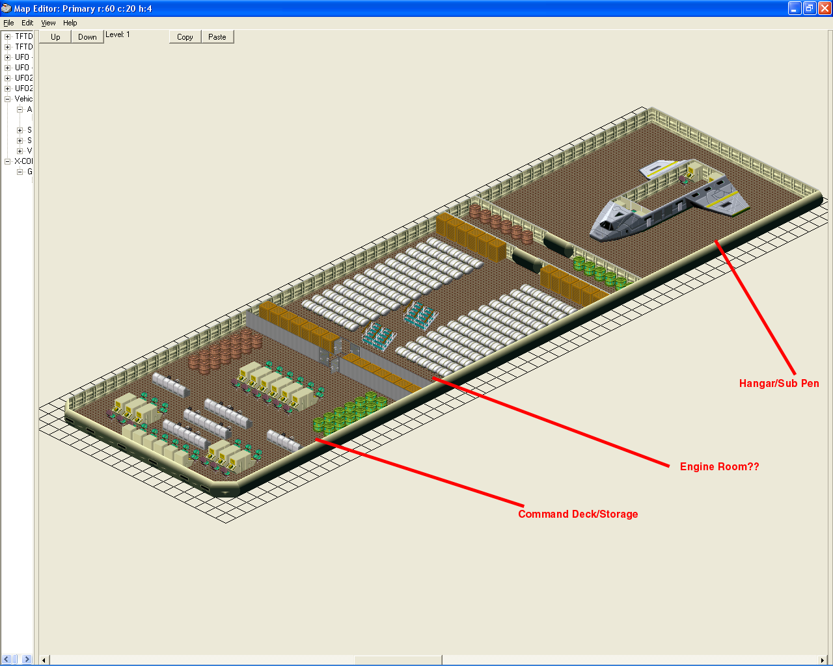Open the Help menu
This screenshot has height=666, width=833.
click(70, 23)
